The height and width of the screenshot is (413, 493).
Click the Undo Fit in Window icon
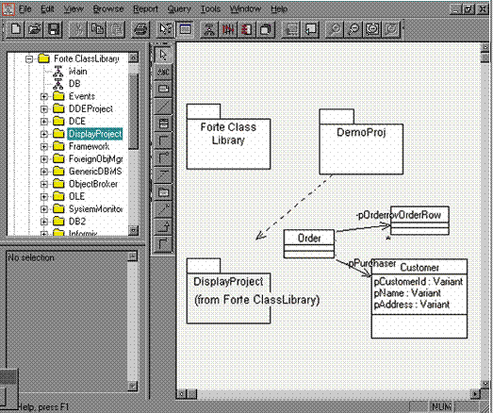(x=391, y=29)
